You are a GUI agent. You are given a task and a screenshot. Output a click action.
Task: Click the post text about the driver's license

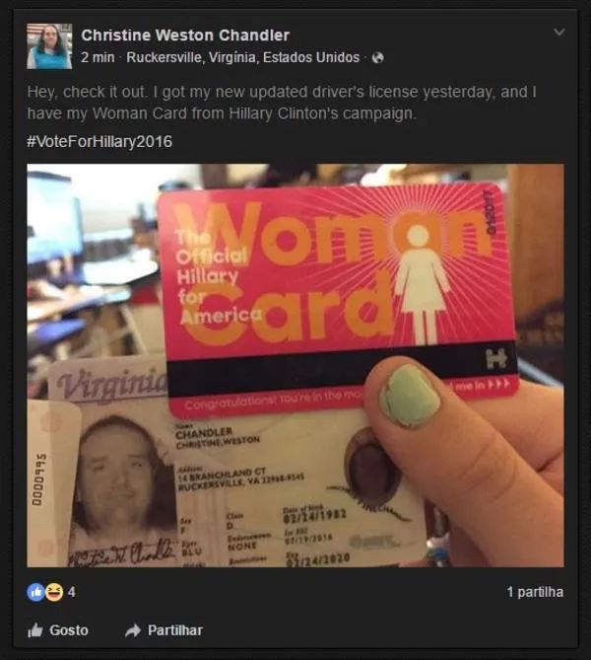282,103
